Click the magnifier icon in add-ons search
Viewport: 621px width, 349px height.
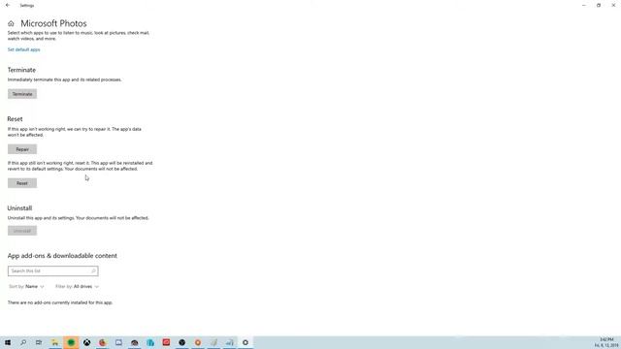coord(93,271)
